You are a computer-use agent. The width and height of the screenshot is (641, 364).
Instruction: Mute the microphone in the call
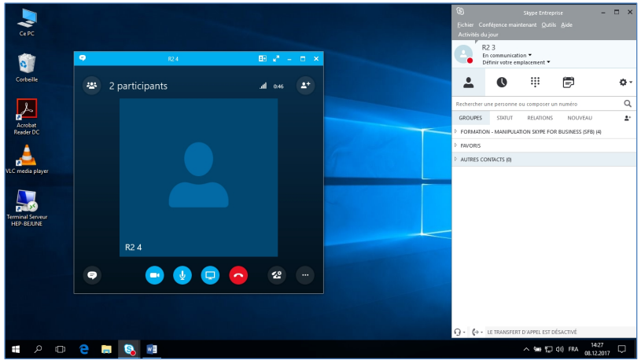click(182, 275)
